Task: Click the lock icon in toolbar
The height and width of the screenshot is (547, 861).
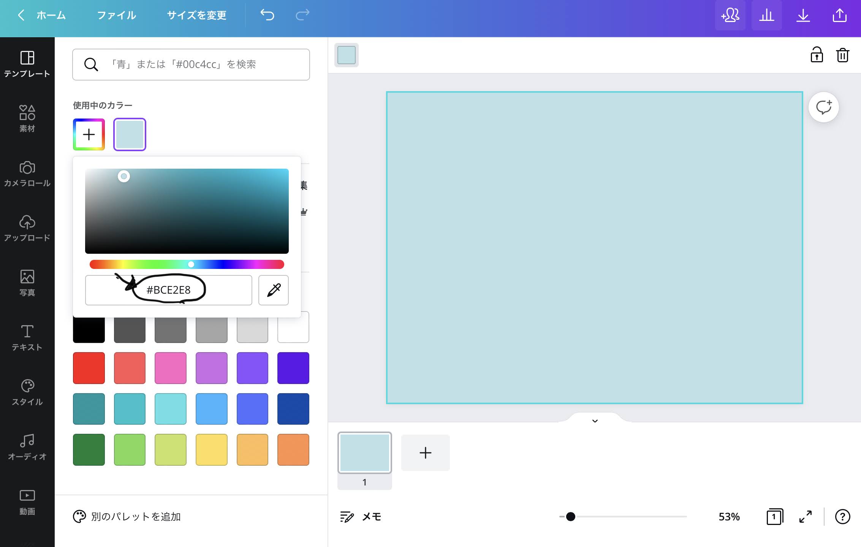Action: pyautogui.click(x=817, y=55)
